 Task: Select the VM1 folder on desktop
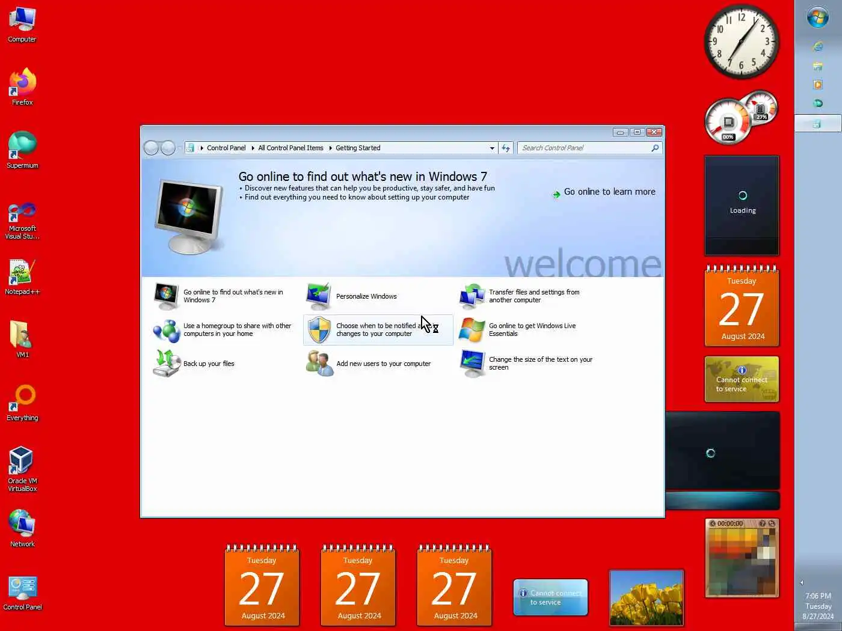coord(22,340)
